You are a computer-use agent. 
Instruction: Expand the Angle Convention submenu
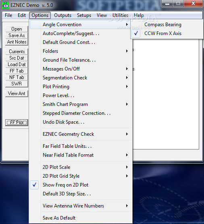click(x=81, y=25)
